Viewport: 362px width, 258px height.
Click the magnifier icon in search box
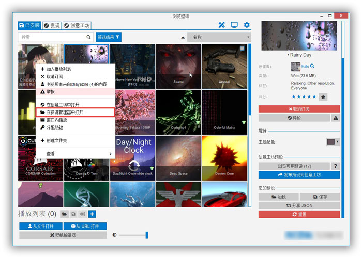coord(89,37)
